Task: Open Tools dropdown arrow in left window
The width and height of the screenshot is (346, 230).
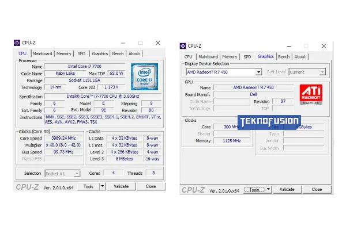Action: [x=103, y=186]
